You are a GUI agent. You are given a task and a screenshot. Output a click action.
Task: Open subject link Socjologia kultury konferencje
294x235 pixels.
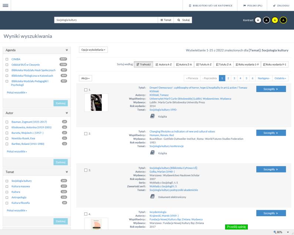166,146
